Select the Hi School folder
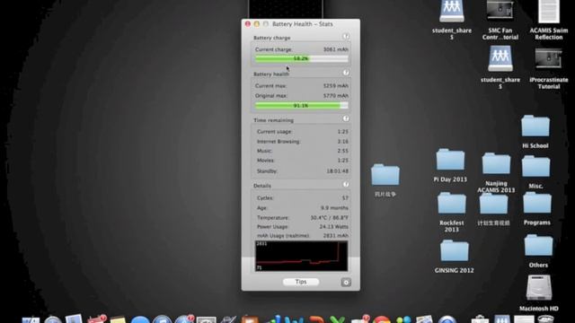This screenshot has width=575, height=323. [x=535, y=132]
